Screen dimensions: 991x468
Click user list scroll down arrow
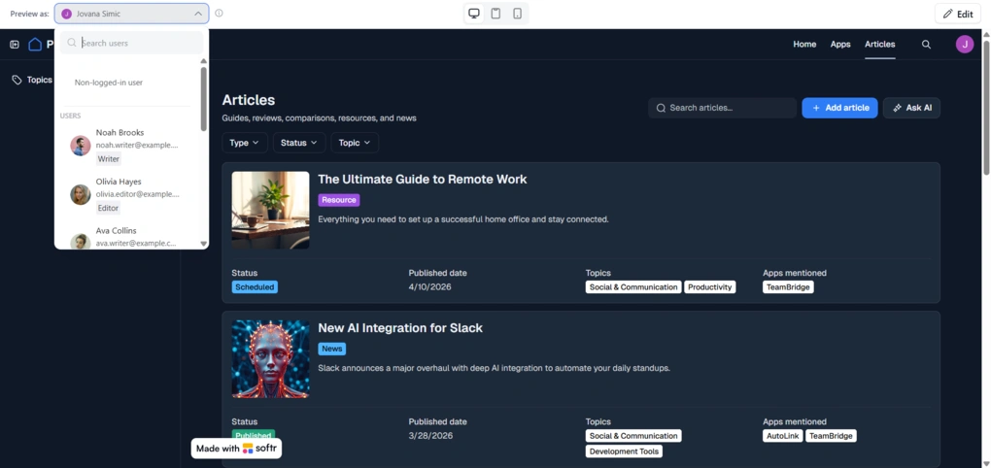[203, 243]
